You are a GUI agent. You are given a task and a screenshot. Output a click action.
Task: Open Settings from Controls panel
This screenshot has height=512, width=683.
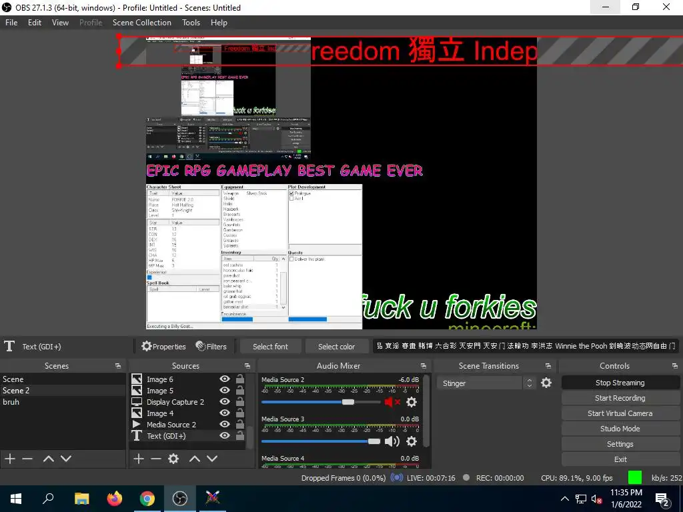coord(620,444)
